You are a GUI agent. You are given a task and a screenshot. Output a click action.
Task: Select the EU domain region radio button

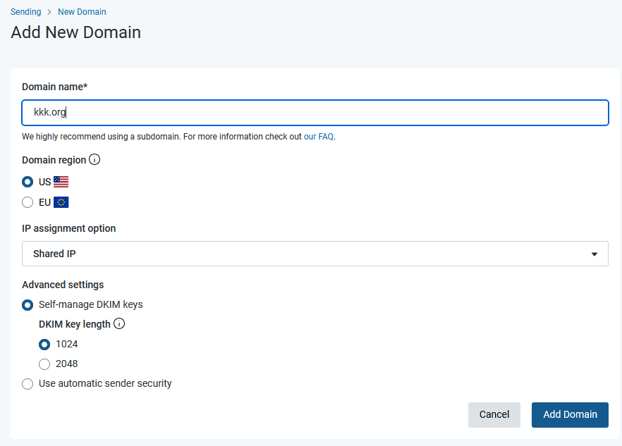[28, 202]
